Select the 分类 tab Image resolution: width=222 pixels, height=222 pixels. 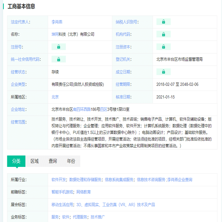(16, 161)
